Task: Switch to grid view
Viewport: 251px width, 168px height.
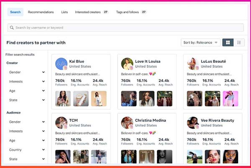Action: [x=228, y=43]
